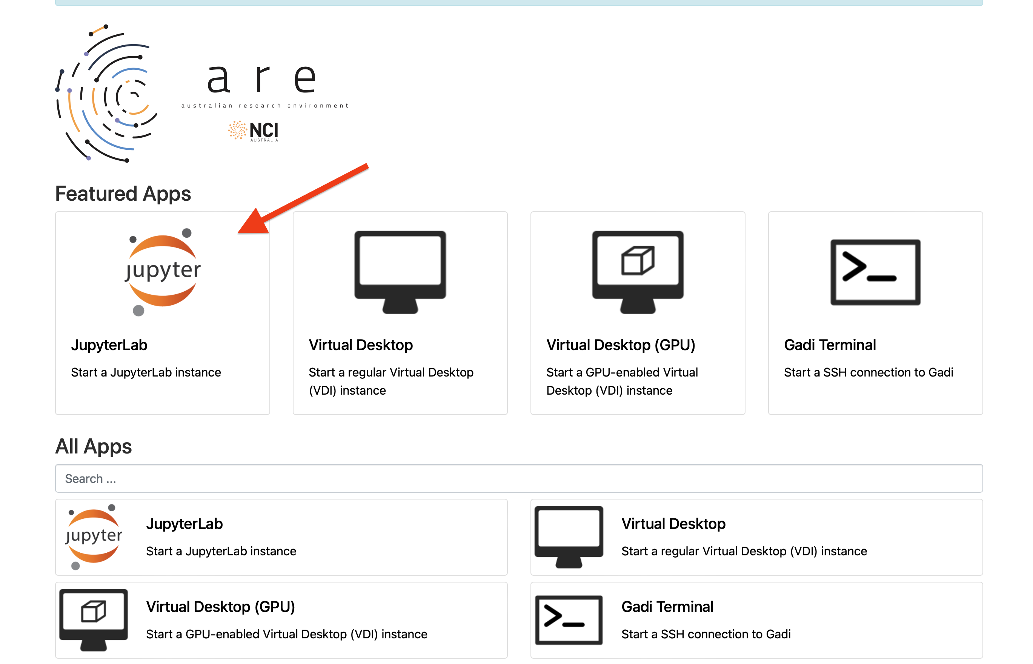
Task: Click the featured Virtual Desktop monitor icon
Action: tap(400, 272)
